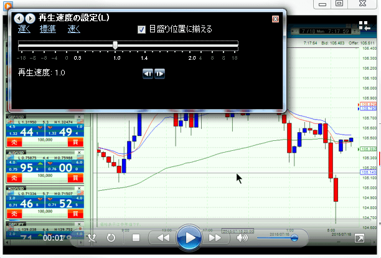The height and width of the screenshot is (258, 381).
Task: Click the 速く (faster) link
Action: pos(73,29)
